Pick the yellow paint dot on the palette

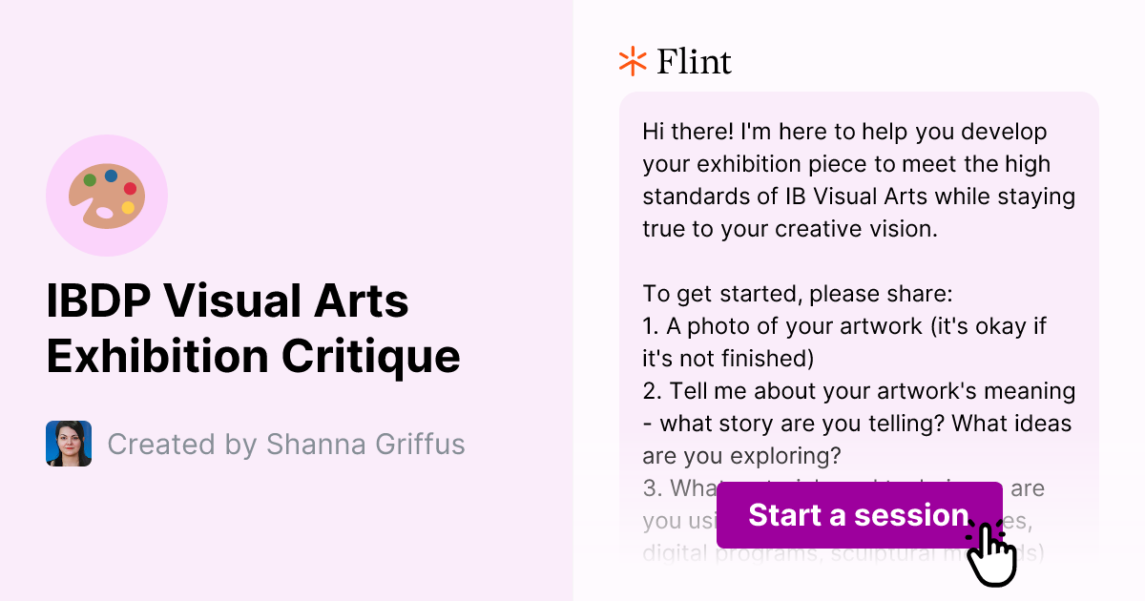tap(127, 208)
